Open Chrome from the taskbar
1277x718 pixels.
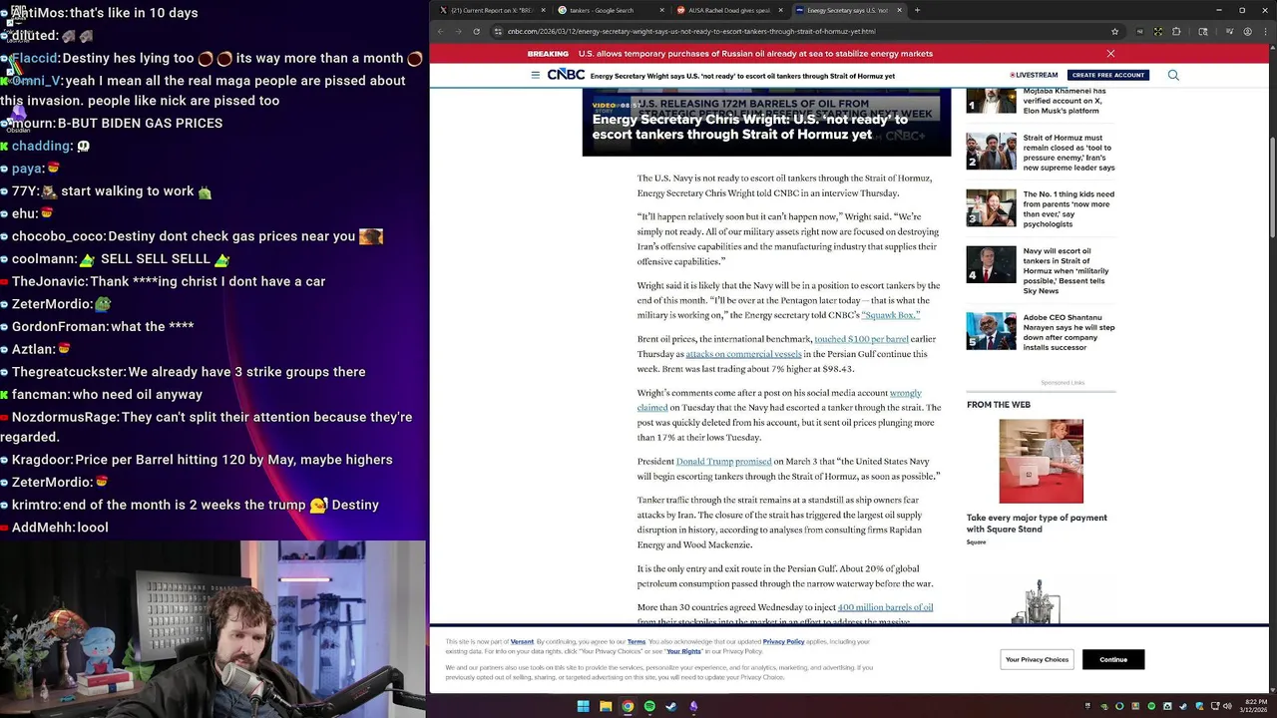tap(628, 706)
